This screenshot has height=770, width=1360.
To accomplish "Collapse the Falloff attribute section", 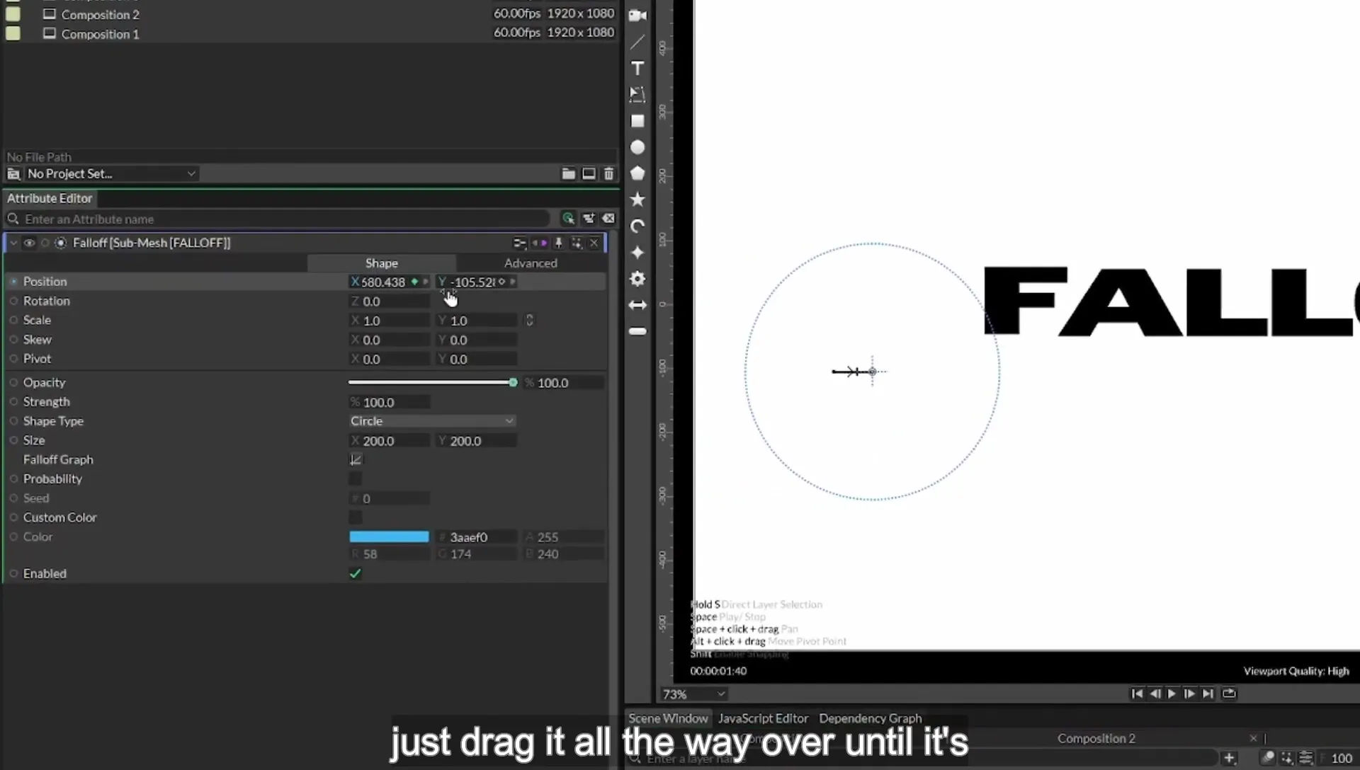I will click(x=13, y=243).
